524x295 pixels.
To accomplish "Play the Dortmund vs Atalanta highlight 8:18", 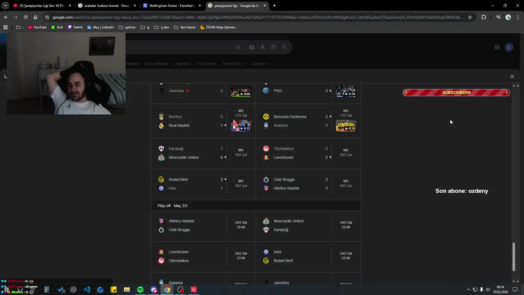I will pos(346,126).
